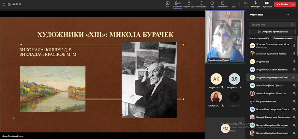Screen dimensions: 298x139
Task: Open the Вид view layout options
Action: [x=212, y=4]
